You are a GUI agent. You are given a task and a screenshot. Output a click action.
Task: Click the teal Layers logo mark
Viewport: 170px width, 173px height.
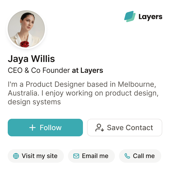click(x=130, y=17)
